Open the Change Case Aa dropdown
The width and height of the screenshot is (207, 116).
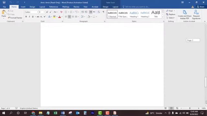[56, 12]
